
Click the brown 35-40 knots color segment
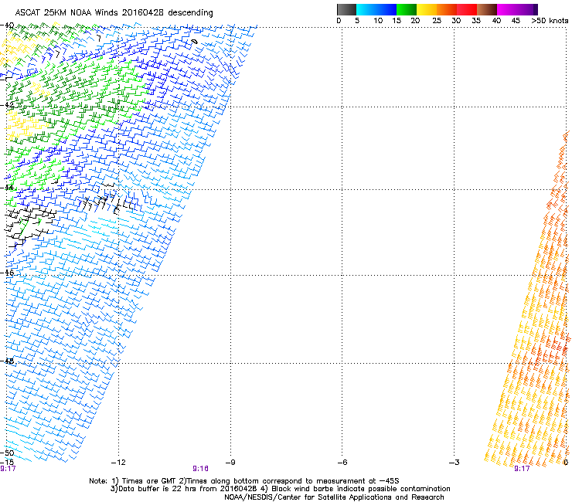pyautogui.click(x=487, y=9)
